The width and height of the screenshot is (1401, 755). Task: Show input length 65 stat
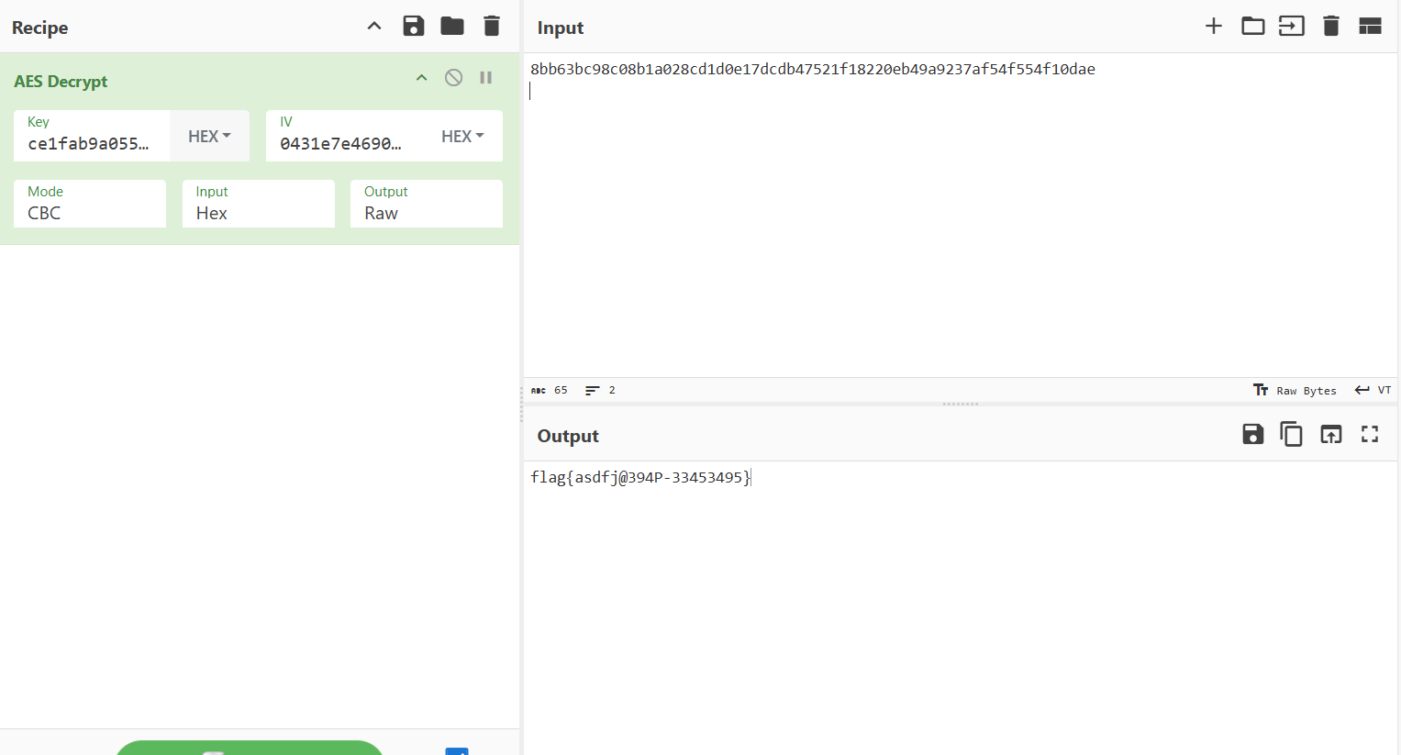[550, 390]
